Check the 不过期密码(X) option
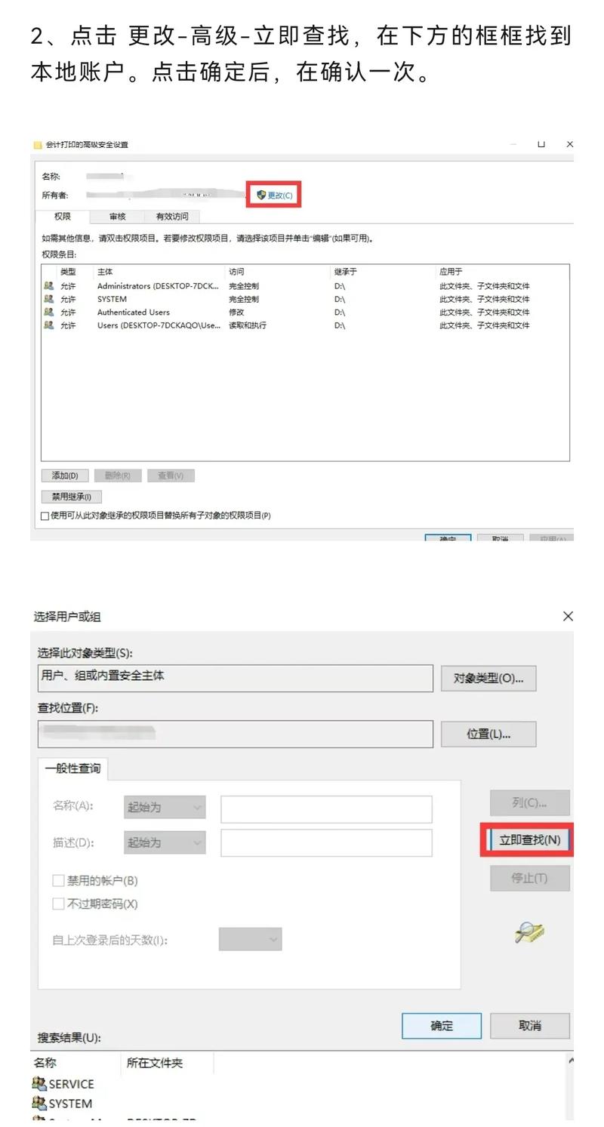Viewport: 604px width, 1127px height. (x=57, y=904)
